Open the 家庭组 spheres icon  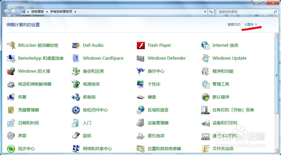click(76, 97)
